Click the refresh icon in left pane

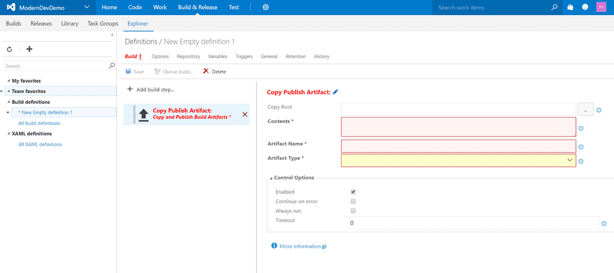click(x=9, y=49)
